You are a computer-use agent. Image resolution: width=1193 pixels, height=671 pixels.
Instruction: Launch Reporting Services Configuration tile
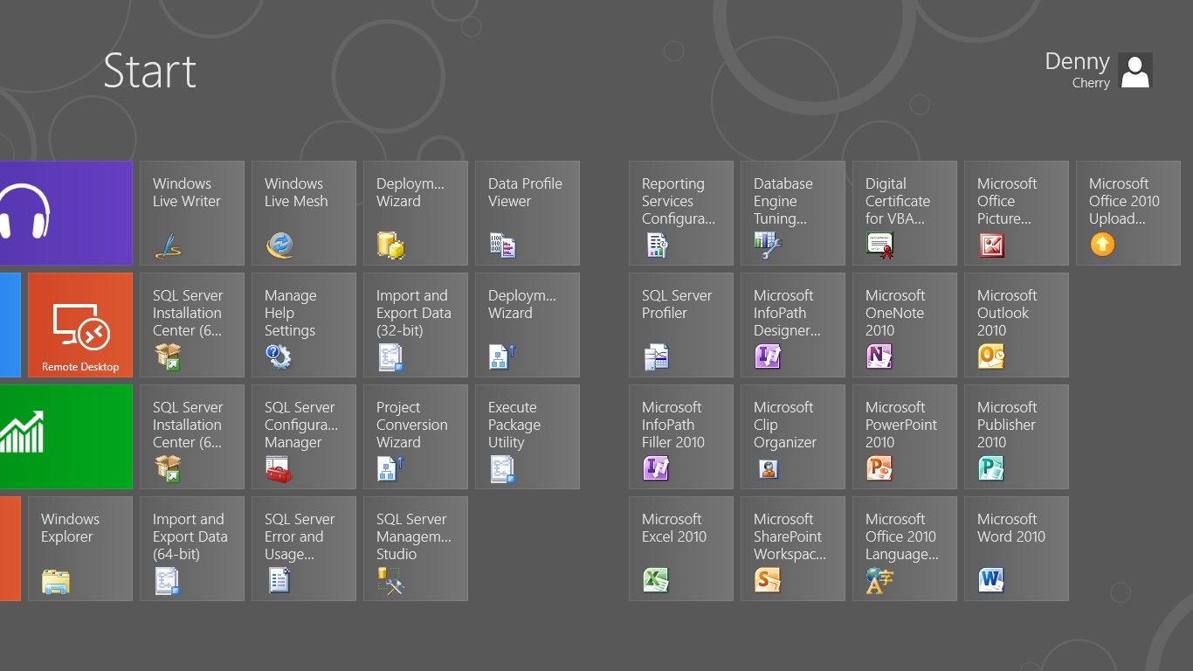pos(681,213)
